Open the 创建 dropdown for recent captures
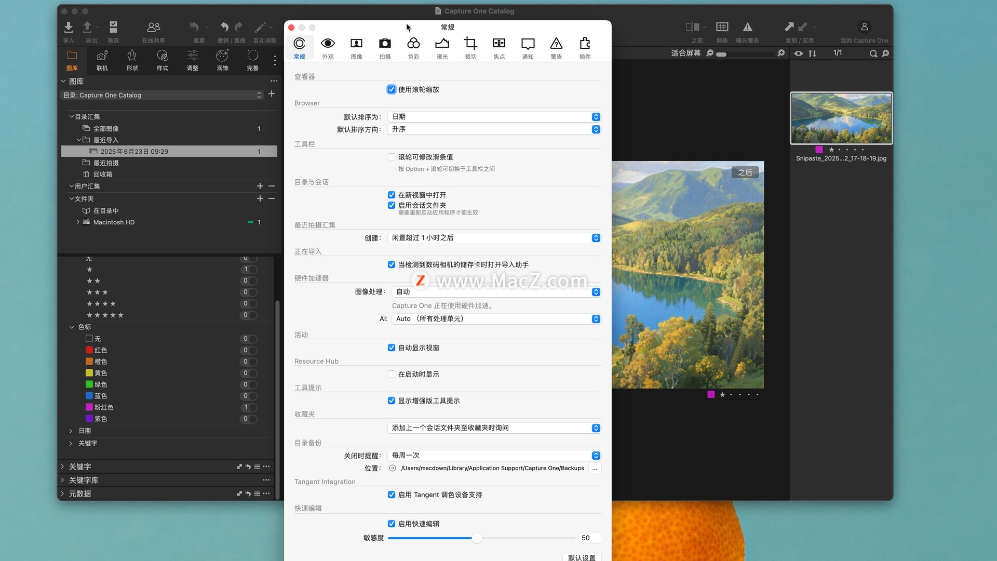Screen dimensions: 997x561 coord(494,237)
